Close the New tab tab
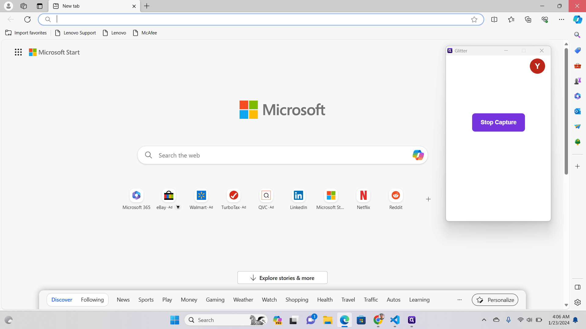The image size is (586, 329). tap(134, 6)
